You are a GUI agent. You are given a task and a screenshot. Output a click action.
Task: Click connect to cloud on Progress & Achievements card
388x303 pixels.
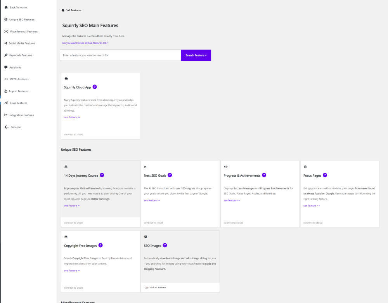[233, 223]
